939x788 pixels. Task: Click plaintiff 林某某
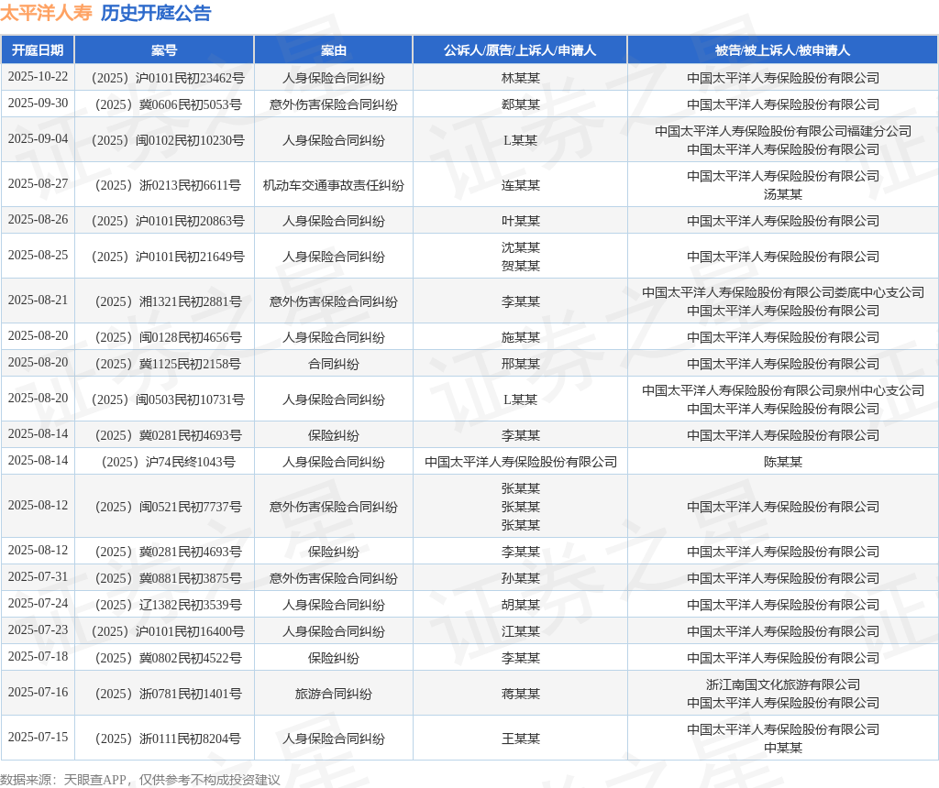click(x=521, y=79)
